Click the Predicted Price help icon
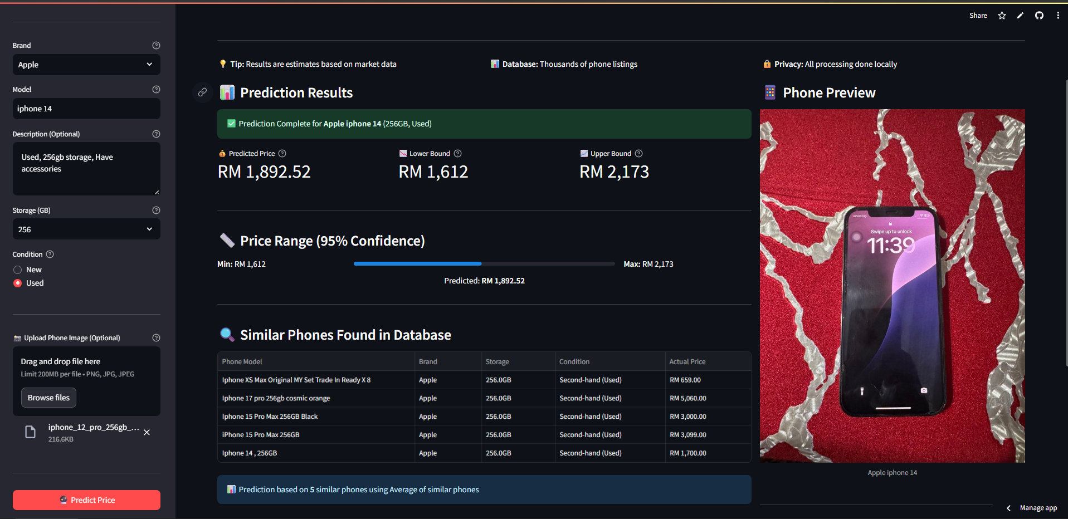This screenshot has height=519, width=1068. [282, 154]
